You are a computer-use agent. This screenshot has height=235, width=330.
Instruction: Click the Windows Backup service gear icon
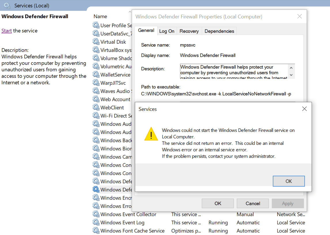pyautogui.click(x=96, y=140)
